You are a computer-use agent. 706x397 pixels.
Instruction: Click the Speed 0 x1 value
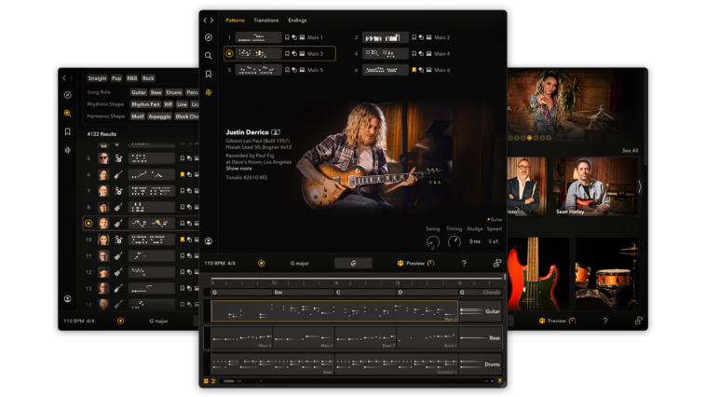point(494,241)
